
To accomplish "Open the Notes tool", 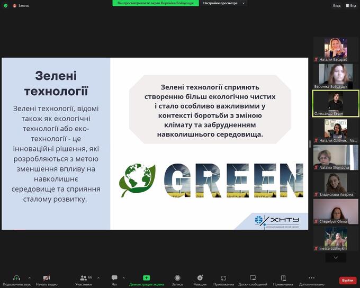I will coord(283,278).
